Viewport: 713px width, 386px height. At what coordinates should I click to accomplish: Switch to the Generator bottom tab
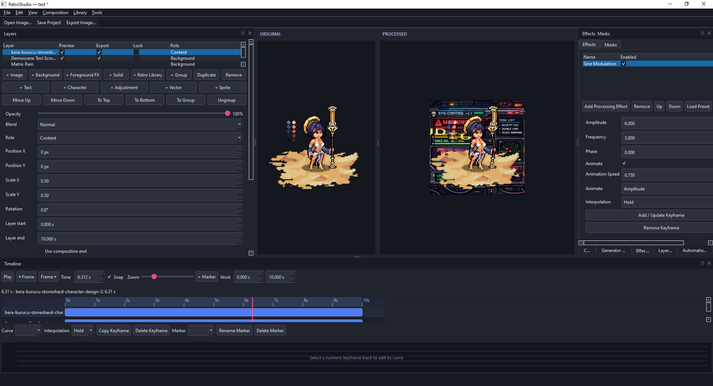point(613,251)
